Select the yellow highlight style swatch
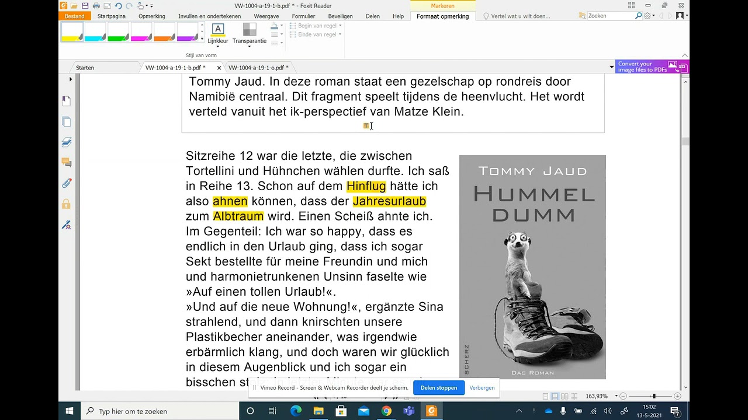Screen dimensions: 748x420 [x=72, y=32]
